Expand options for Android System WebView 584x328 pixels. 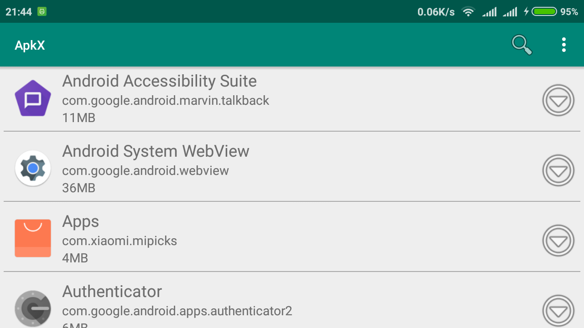pos(558,170)
